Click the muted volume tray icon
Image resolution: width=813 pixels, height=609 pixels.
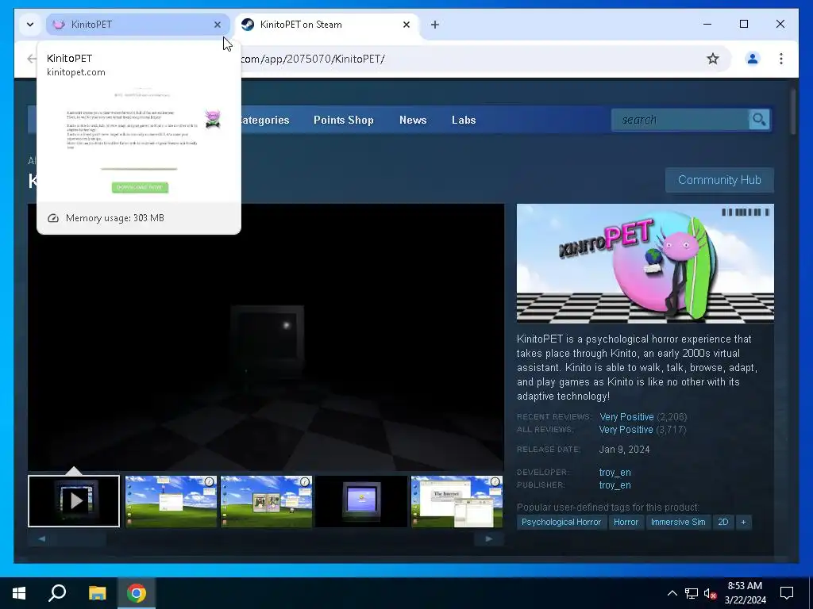pos(711,593)
